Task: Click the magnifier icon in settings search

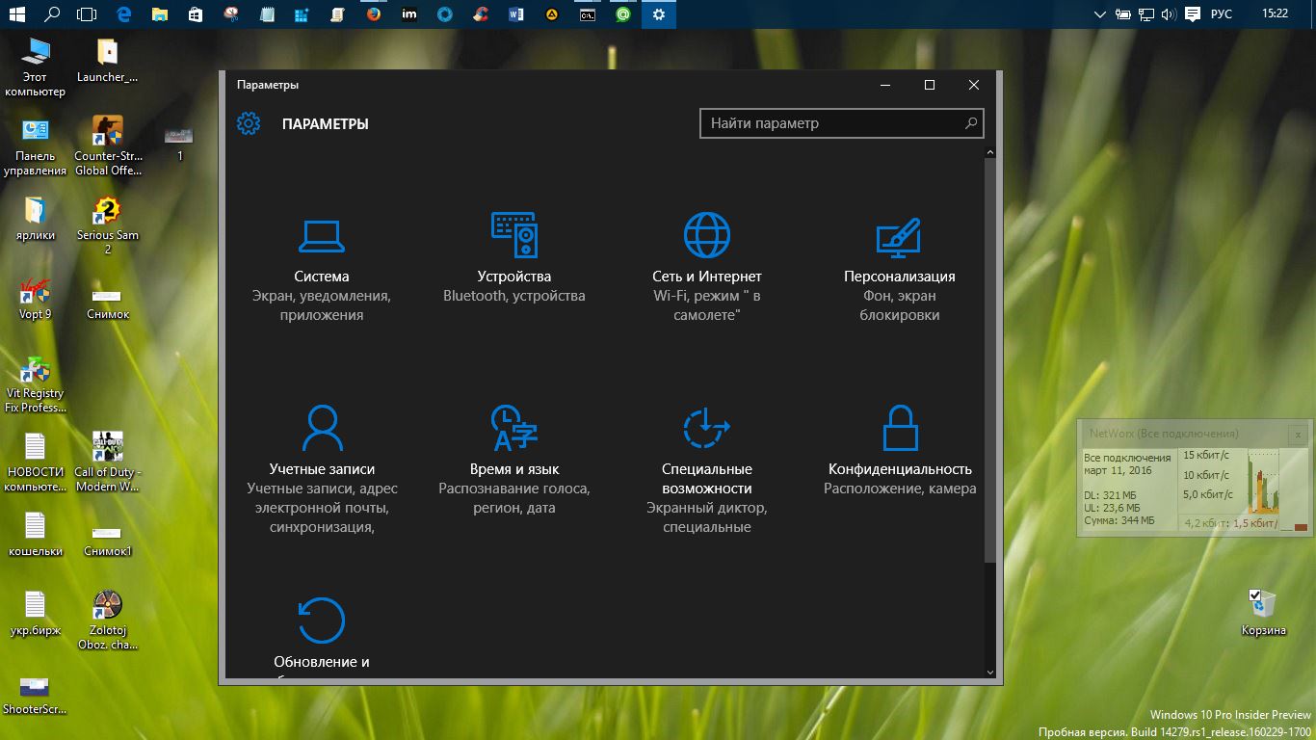Action: pos(971,123)
